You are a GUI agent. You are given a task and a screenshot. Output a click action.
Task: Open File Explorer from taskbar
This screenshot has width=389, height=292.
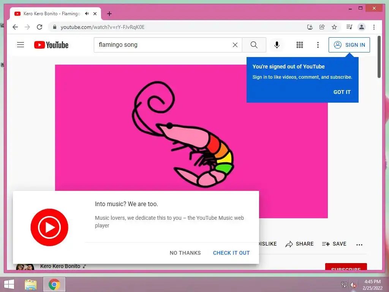31,284
